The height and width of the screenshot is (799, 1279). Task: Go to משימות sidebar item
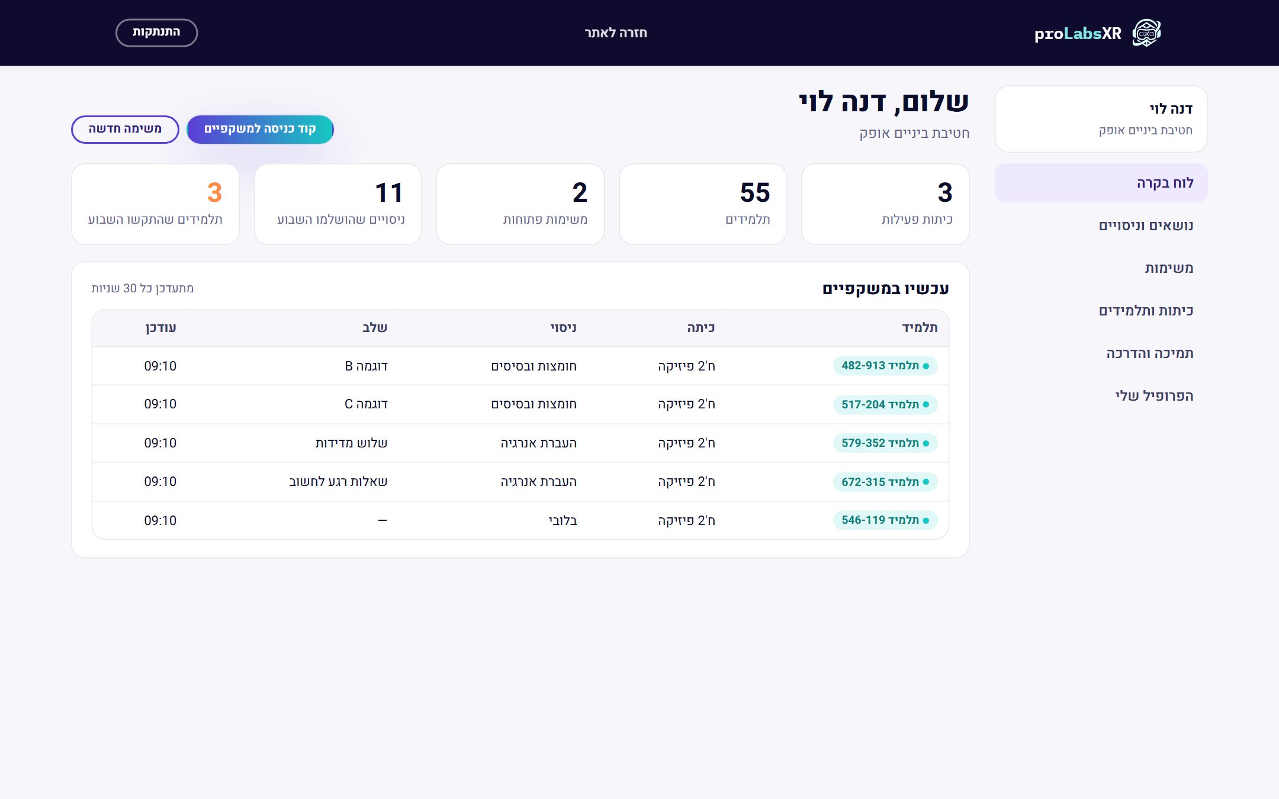coord(1101,268)
